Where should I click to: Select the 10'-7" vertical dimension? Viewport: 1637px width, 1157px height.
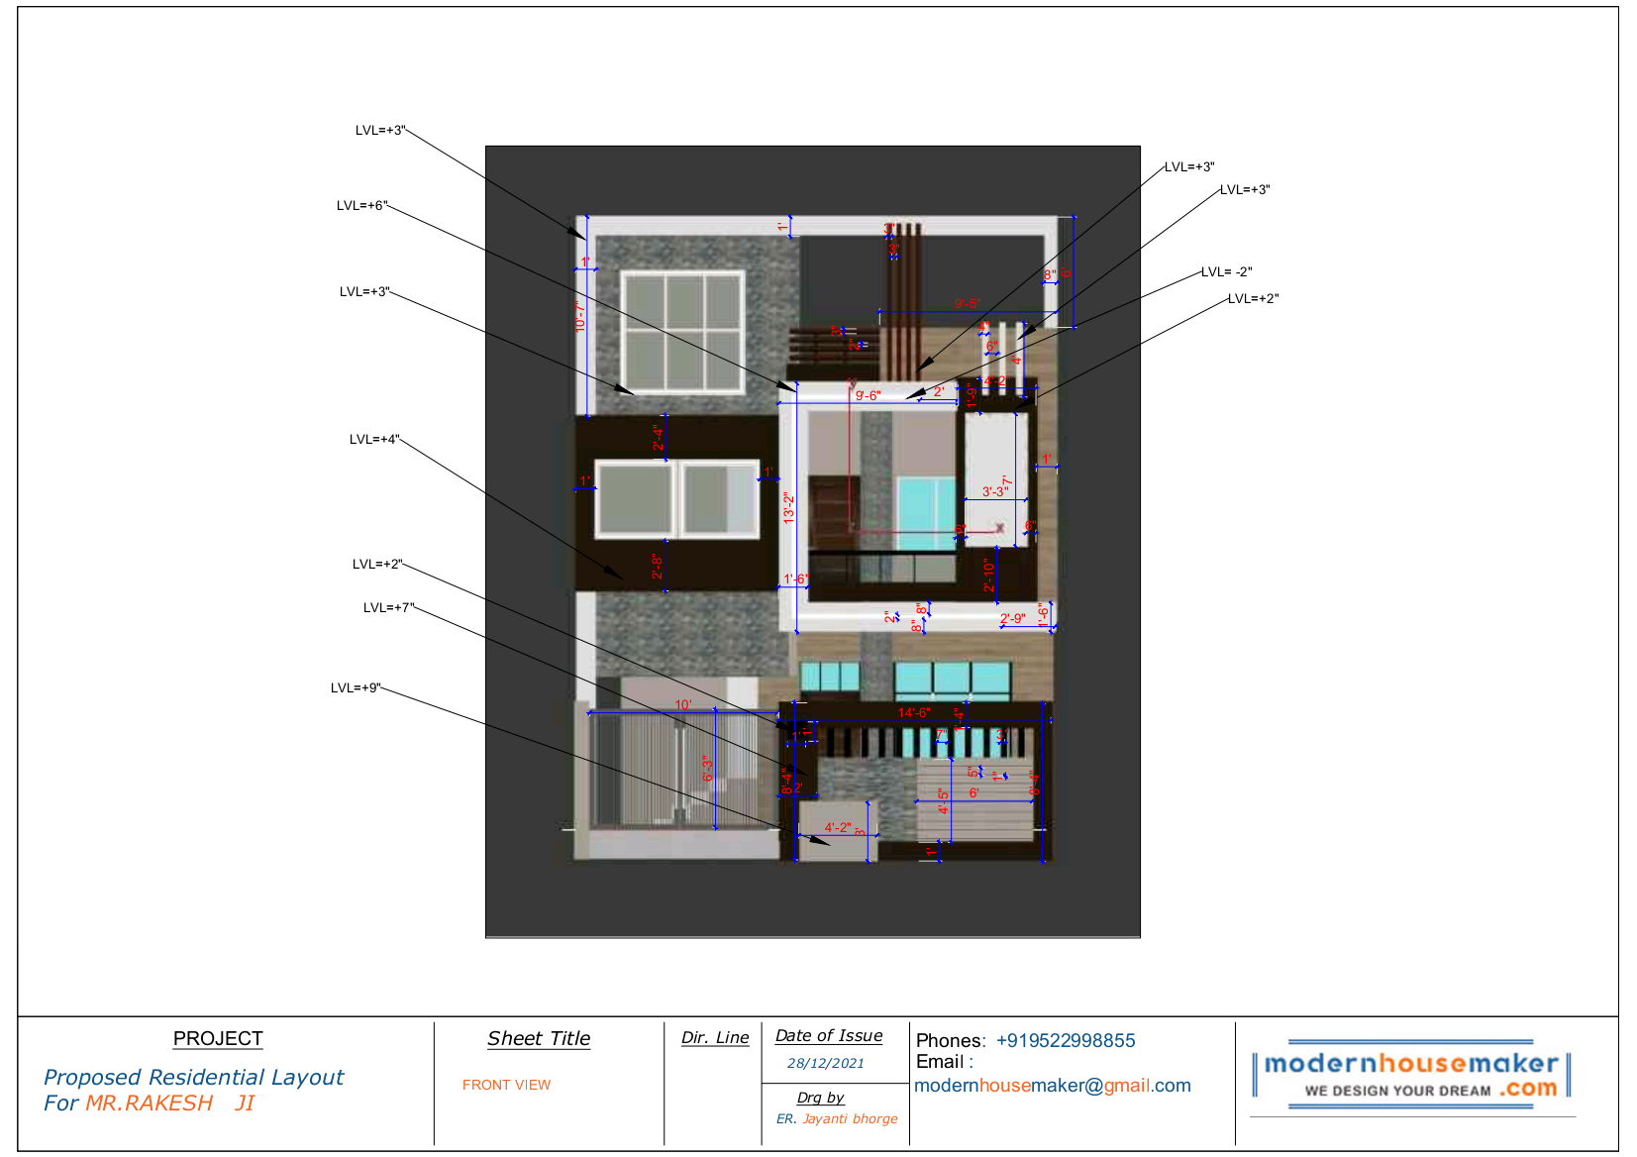[580, 317]
